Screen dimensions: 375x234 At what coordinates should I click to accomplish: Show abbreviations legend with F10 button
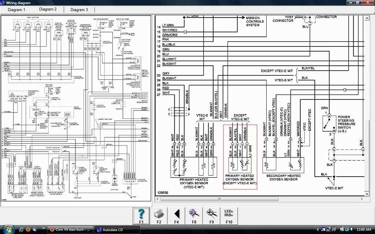tap(229, 216)
